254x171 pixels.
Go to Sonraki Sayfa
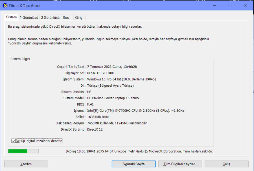(x=134, y=164)
